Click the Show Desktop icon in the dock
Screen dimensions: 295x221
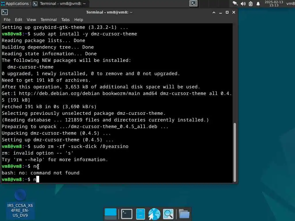pos(110,214)
